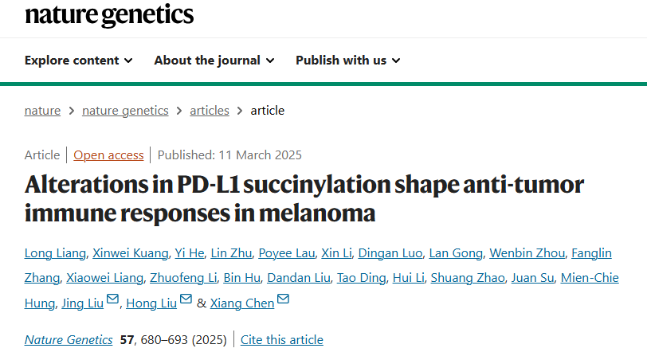Click the Nature Genetics logo

[109, 14]
